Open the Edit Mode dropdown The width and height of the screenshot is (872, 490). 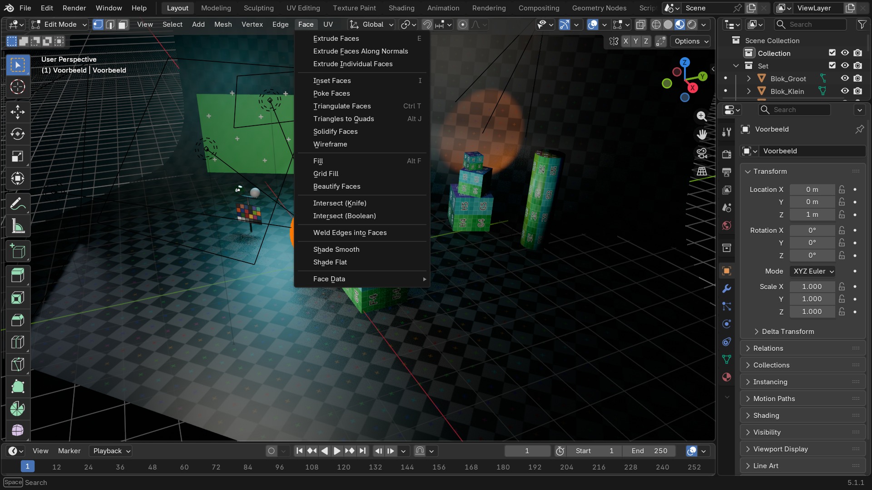point(59,24)
